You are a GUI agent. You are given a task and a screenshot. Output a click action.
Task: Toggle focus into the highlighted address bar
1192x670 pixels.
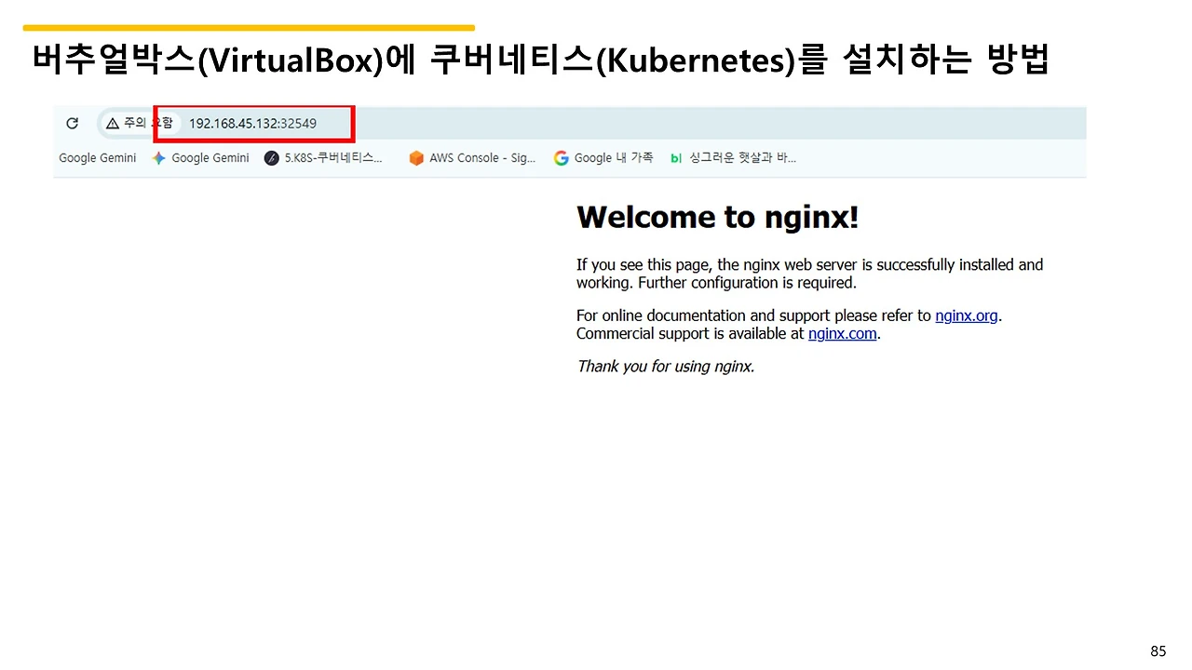tap(251, 123)
